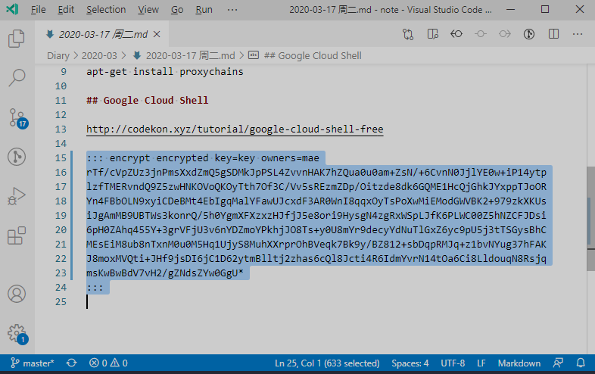The height and width of the screenshot is (374, 595).
Task: Maximize the VS Code window
Action: coord(545,9)
